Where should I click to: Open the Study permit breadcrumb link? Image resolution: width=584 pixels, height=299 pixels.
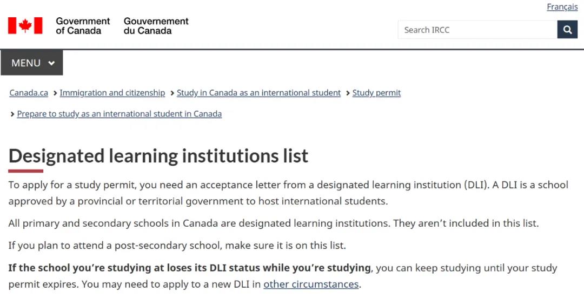click(x=376, y=93)
